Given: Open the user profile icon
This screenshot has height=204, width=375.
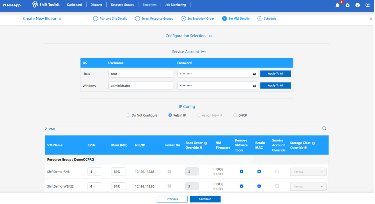Looking at the screenshot, I should (x=368, y=5).
